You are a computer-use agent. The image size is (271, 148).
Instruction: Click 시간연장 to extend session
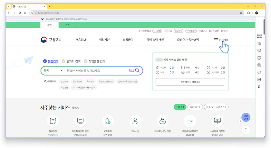(x=157, y=31)
